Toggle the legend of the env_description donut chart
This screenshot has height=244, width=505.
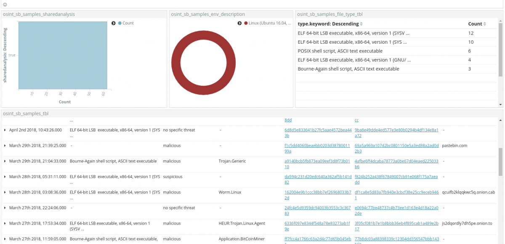pyautogui.click(x=239, y=23)
